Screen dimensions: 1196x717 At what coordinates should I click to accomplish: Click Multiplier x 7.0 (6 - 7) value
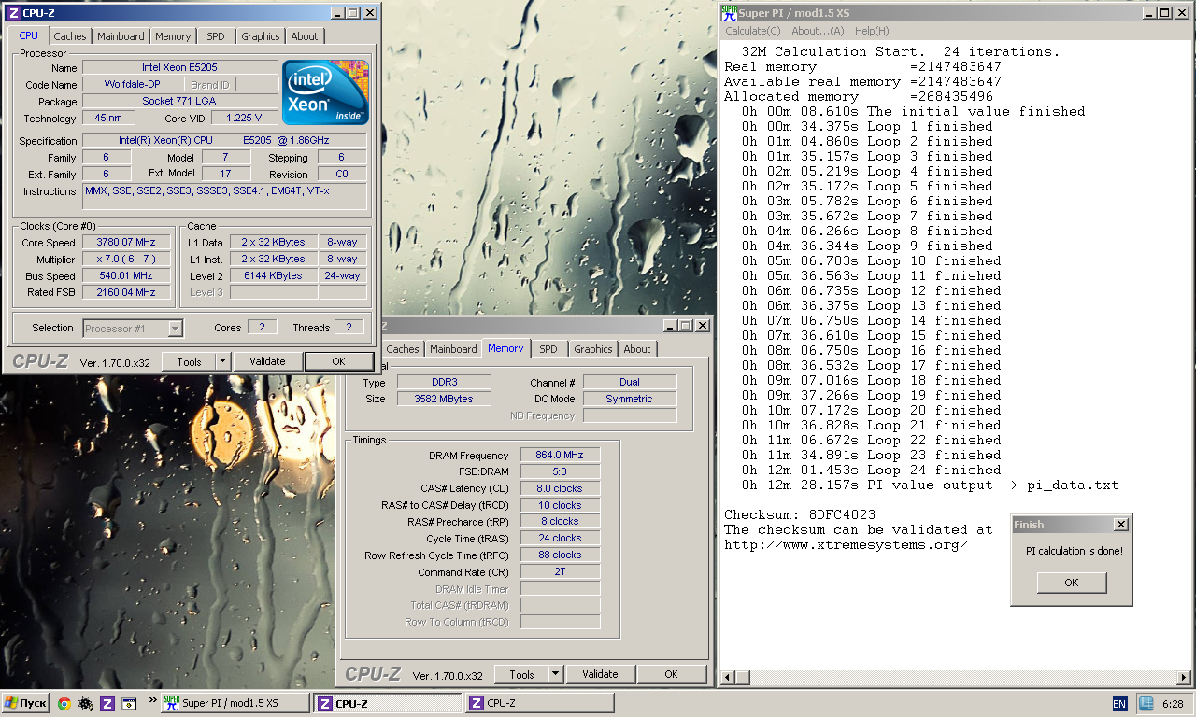[x=127, y=259]
